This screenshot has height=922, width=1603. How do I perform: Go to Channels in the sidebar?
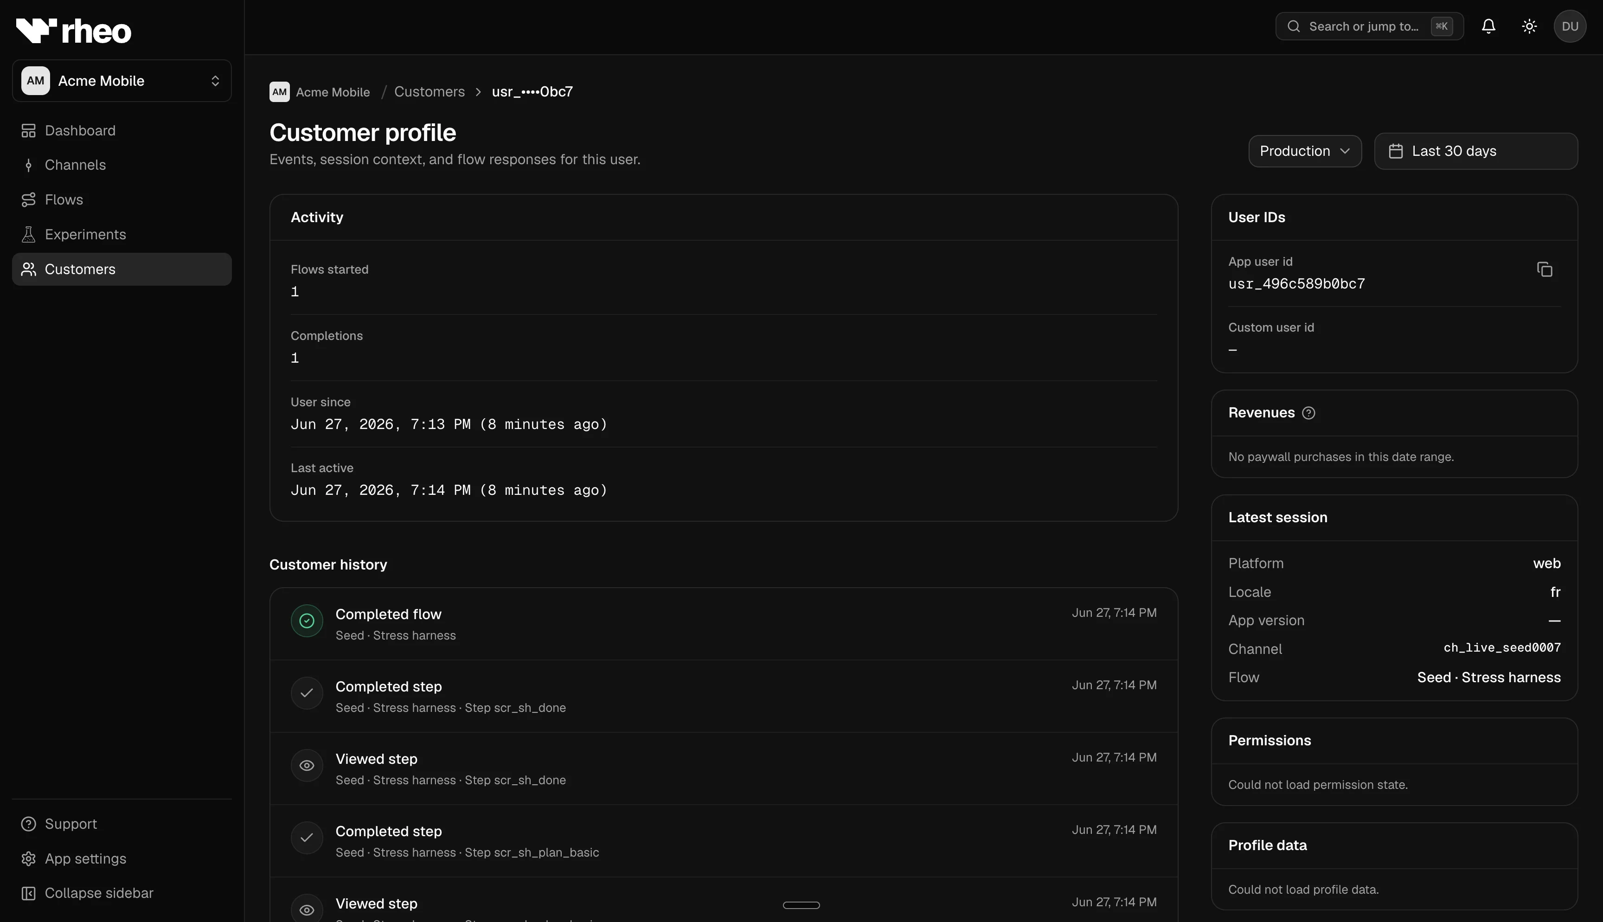122,165
